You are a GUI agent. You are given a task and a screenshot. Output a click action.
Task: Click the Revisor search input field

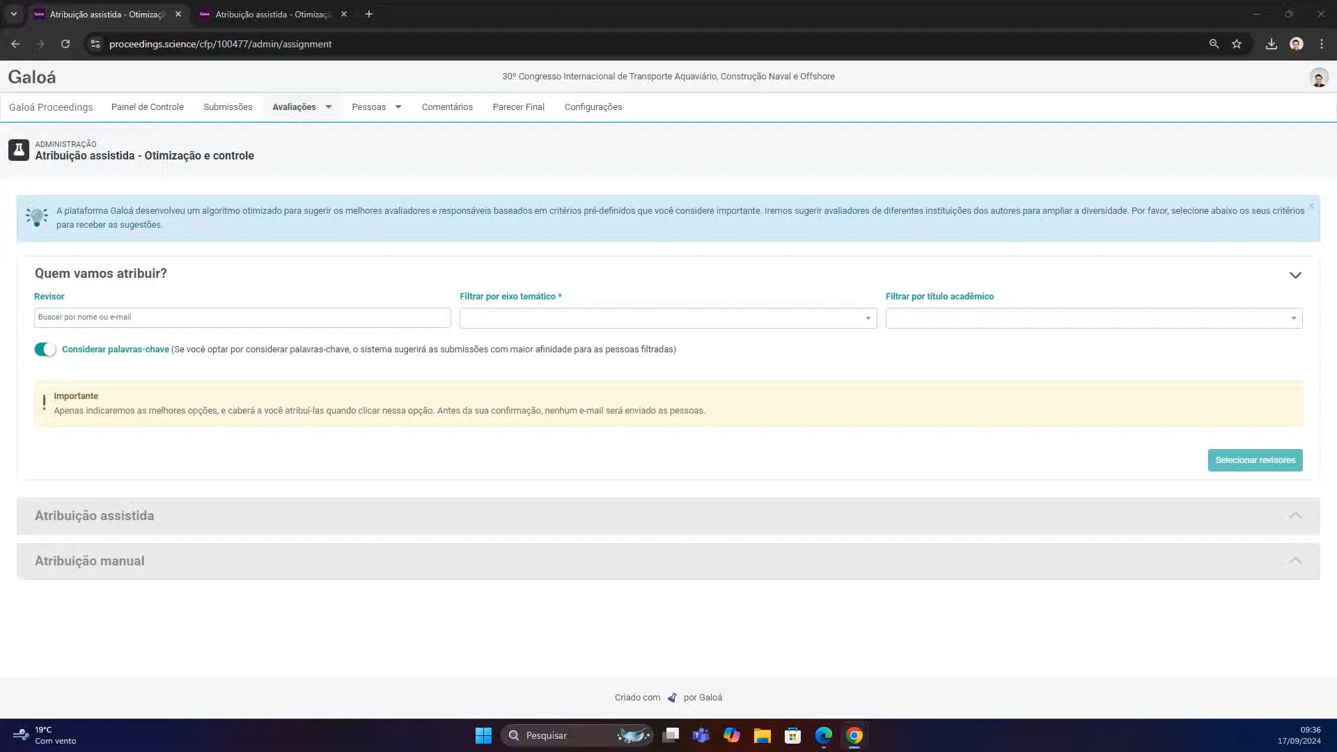click(x=242, y=318)
